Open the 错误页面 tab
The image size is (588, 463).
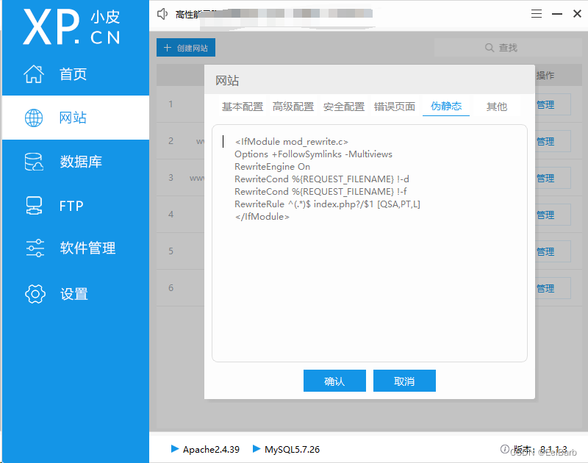click(395, 106)
